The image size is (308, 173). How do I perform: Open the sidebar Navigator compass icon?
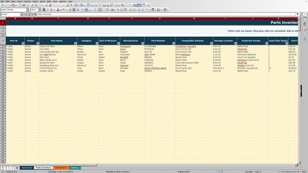point(305,34)
